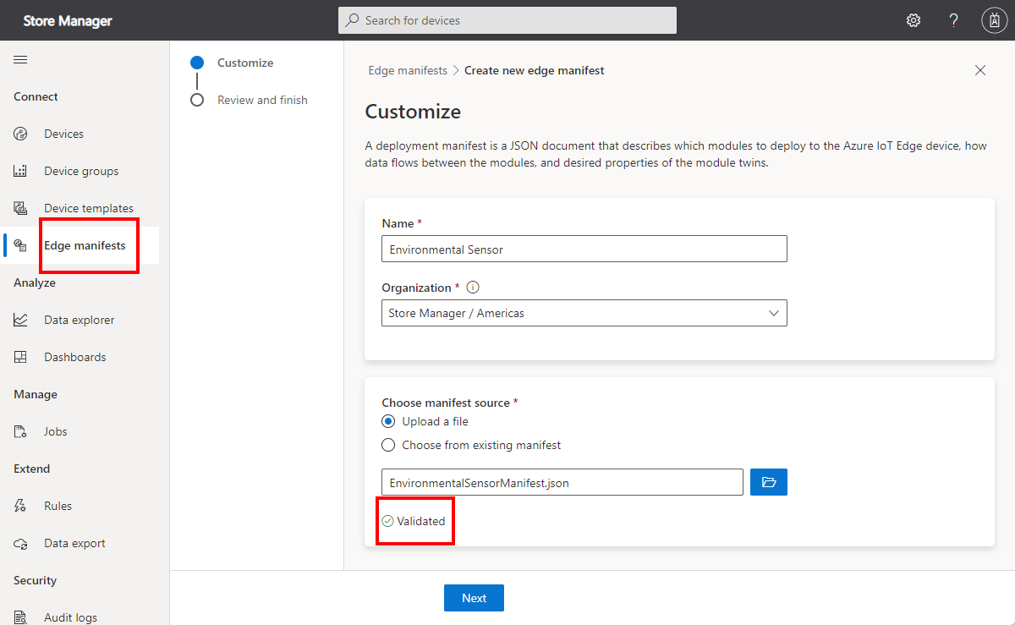Select the Rules lightning icon
This screenshot has height=625, width=1015.
[19, 505]
